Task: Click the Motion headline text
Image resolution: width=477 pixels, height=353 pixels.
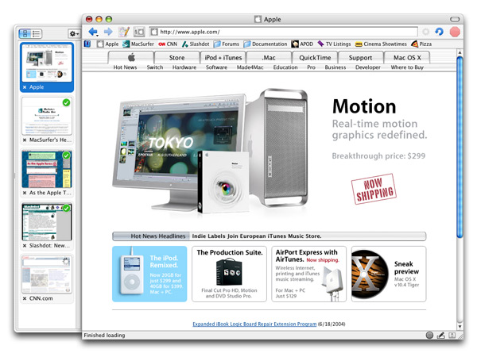Action: (x=364, y=106)
